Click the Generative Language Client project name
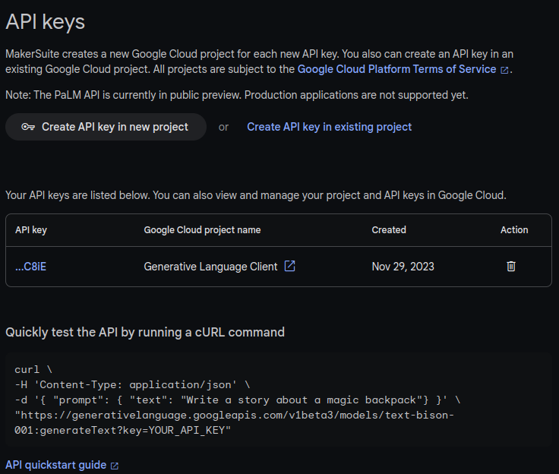This screenshot has width=559, height=474. [210, 267]
